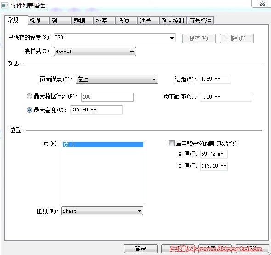Expand the 已保存的设置 ISO dropdown
This screenshot has height=255, width=271.
tap(115, 38)
